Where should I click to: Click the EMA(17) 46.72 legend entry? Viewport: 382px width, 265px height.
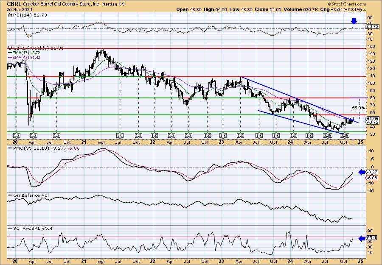(27, 53)
